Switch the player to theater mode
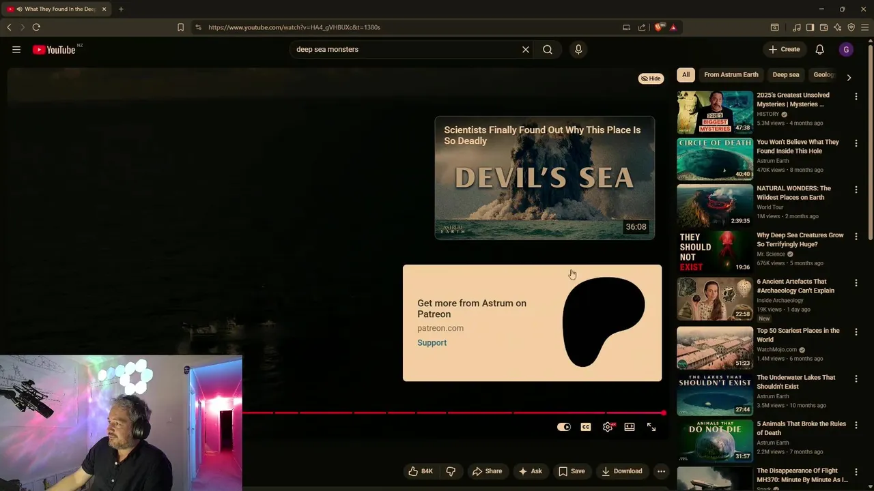874x491 pixels. (x=630, y=427)
